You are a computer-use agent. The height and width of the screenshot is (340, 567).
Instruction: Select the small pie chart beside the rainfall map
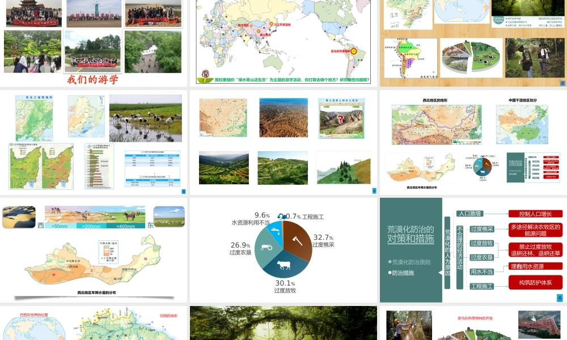coord(482,167)
